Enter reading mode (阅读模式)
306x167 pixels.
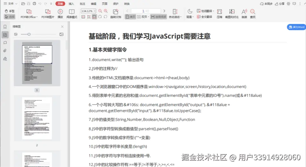(72, 14)
